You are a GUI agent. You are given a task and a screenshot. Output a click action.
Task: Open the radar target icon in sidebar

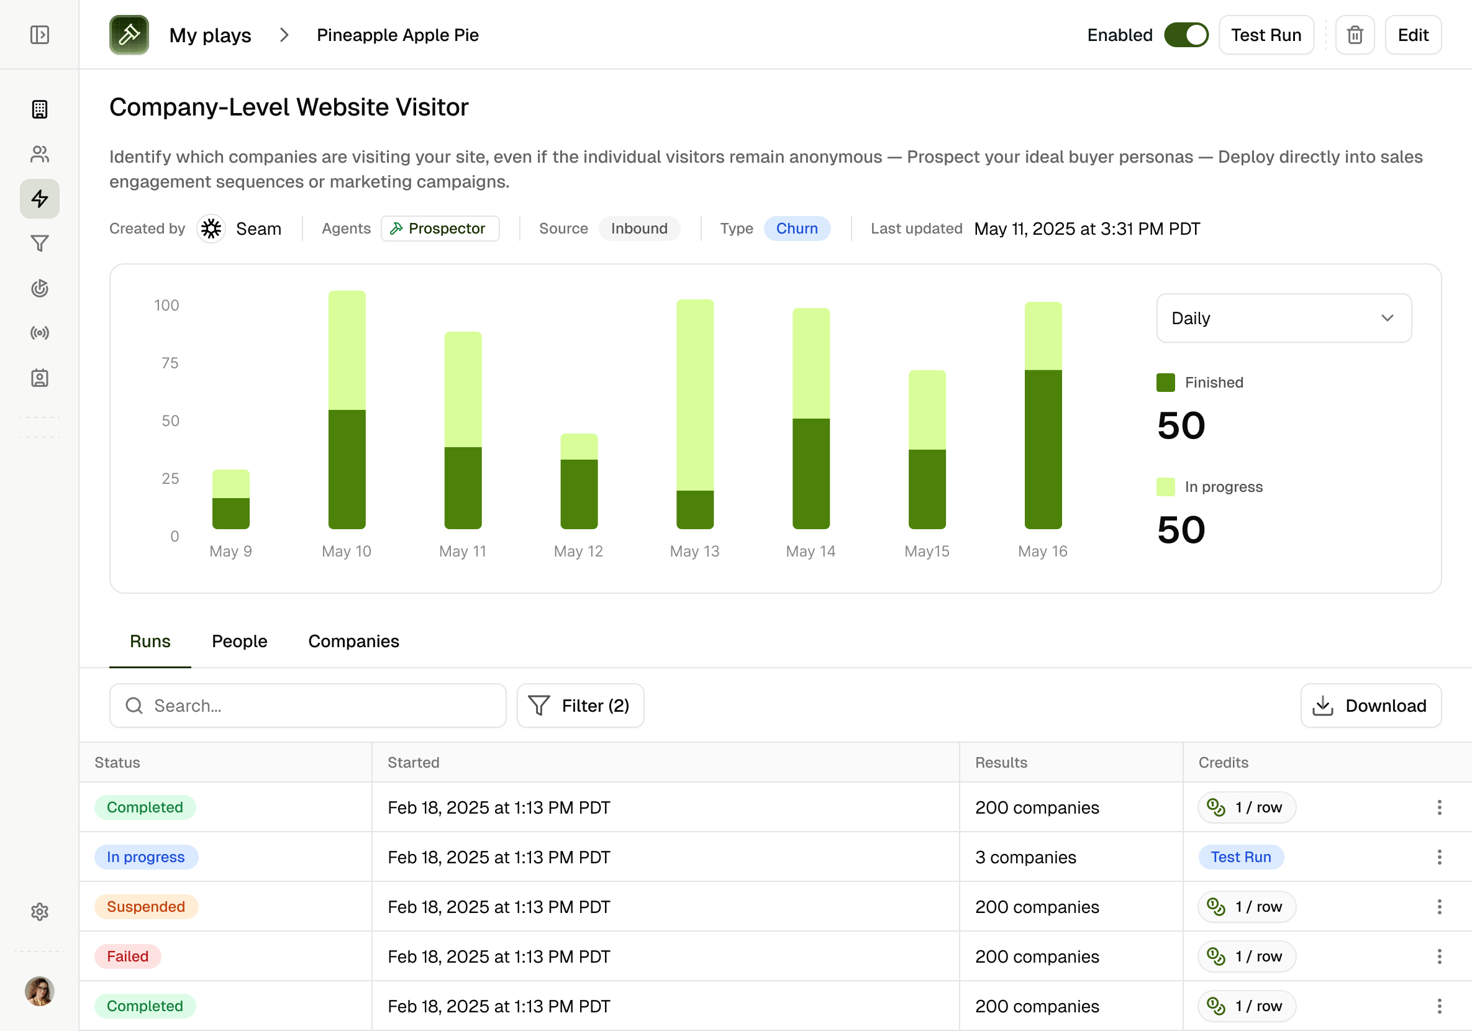(x=40, y=289)
